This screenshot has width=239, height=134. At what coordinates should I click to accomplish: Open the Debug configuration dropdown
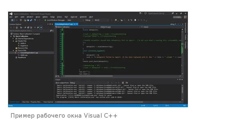[x=89, y=20]
